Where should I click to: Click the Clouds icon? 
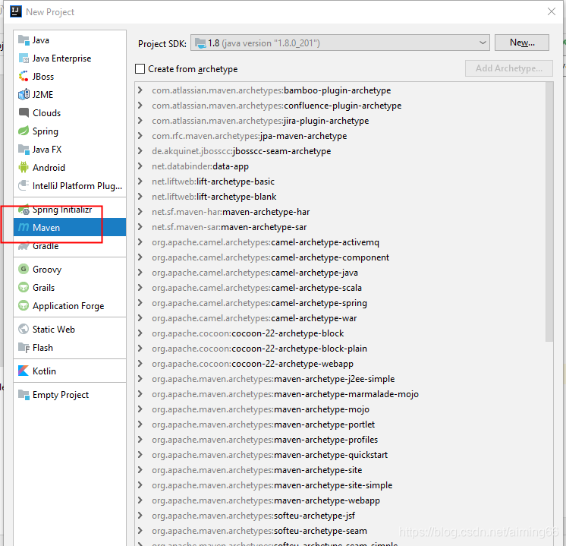(x=24, y=112)
